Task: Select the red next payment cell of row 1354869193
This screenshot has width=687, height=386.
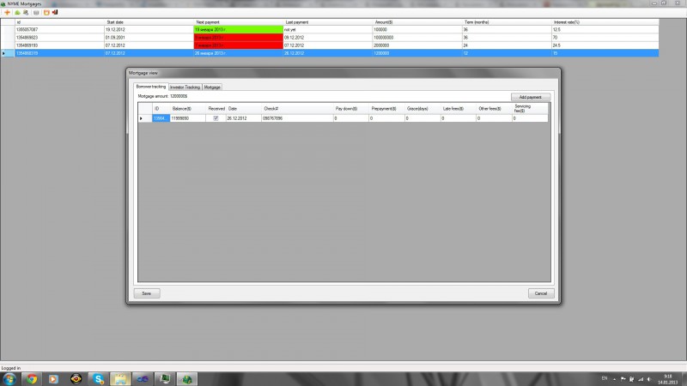Action: pyautogui.click(x=239, y=45)
